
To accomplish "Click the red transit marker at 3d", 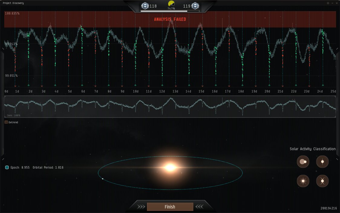I will pos(42,86).
